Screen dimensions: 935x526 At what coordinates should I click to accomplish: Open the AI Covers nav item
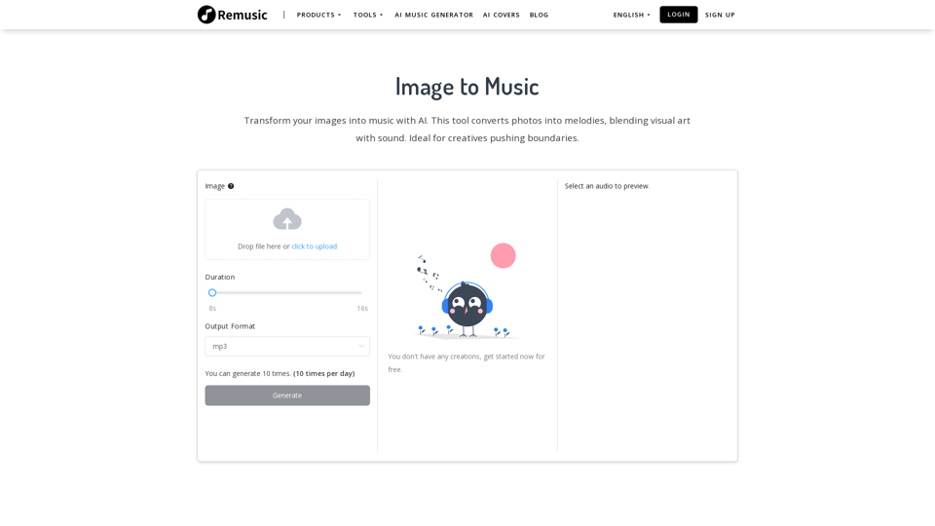point(501,15)
